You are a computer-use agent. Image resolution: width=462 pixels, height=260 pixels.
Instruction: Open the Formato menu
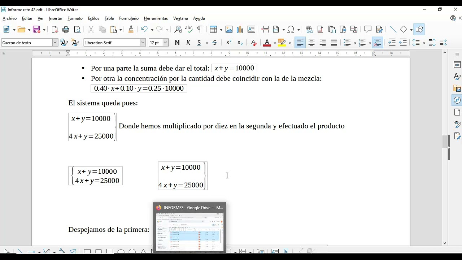[x=75, y=18]
